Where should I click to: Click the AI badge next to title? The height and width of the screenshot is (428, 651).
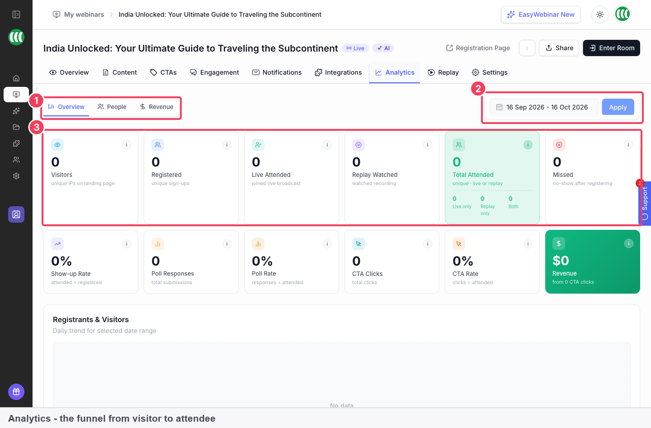tap(383, 48)
